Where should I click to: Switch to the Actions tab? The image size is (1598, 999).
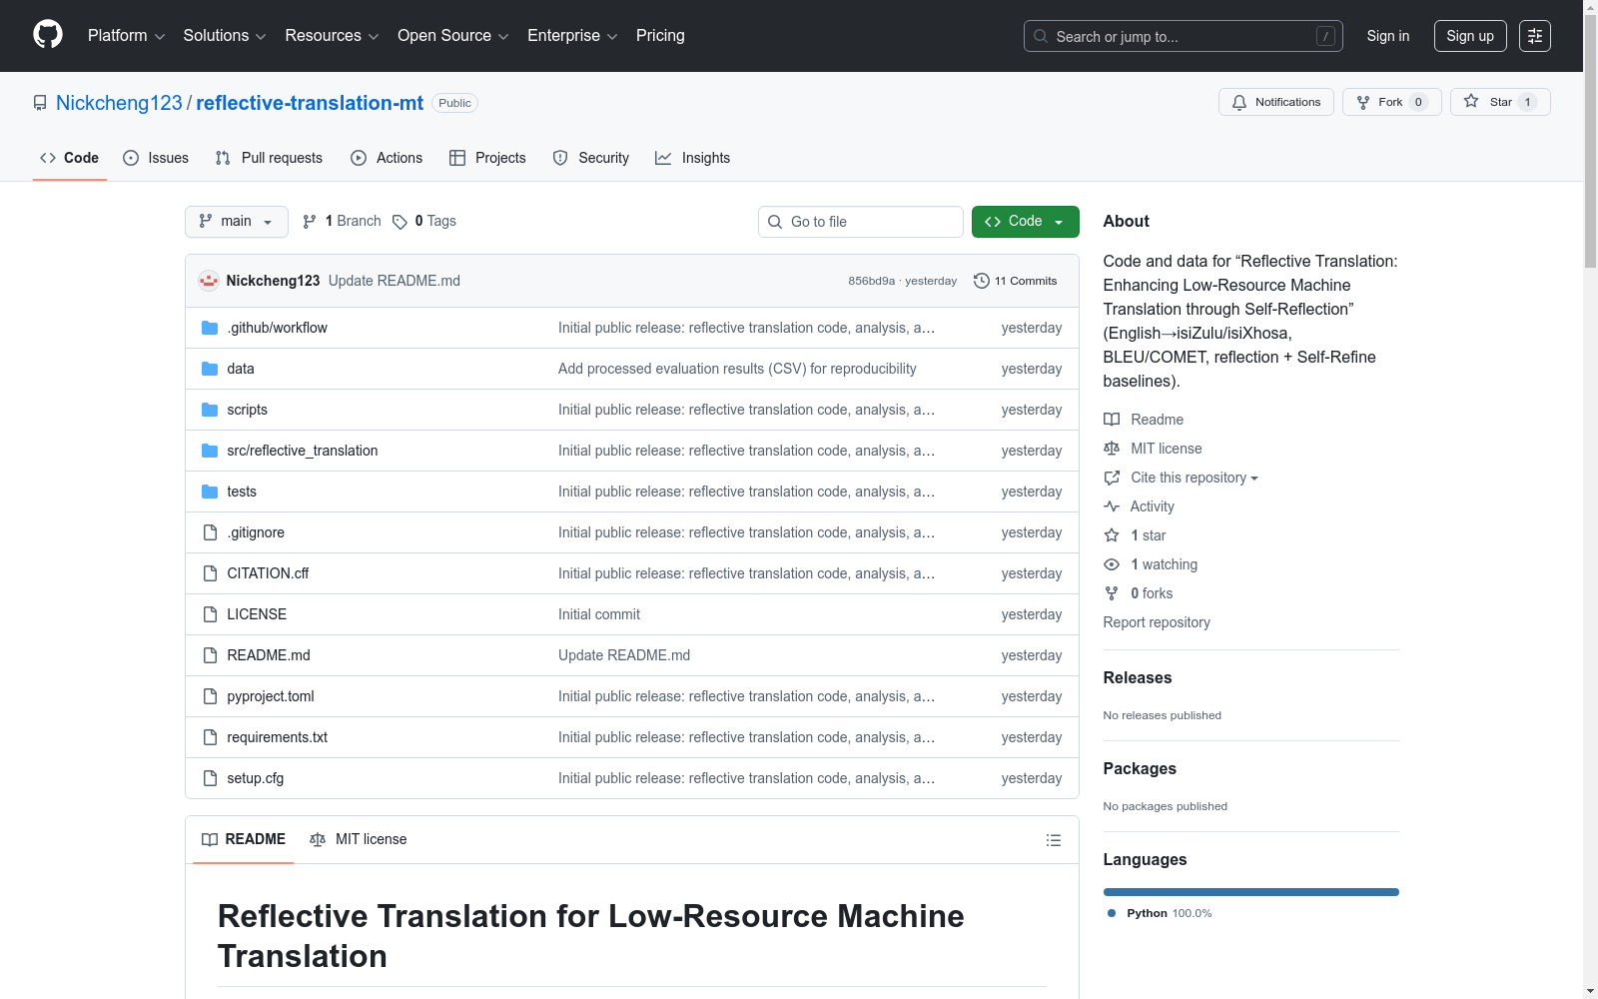pyautogui.click(x=387, y=158)
